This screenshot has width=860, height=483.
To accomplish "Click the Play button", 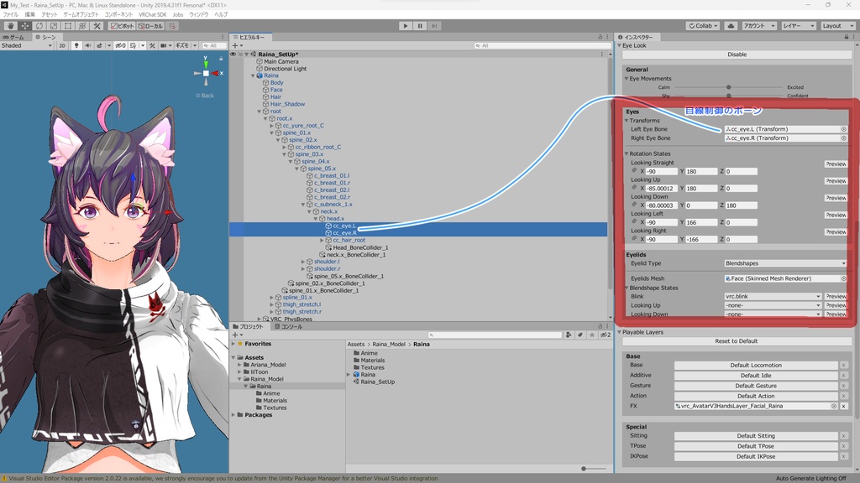I will [x=406, y=26].
